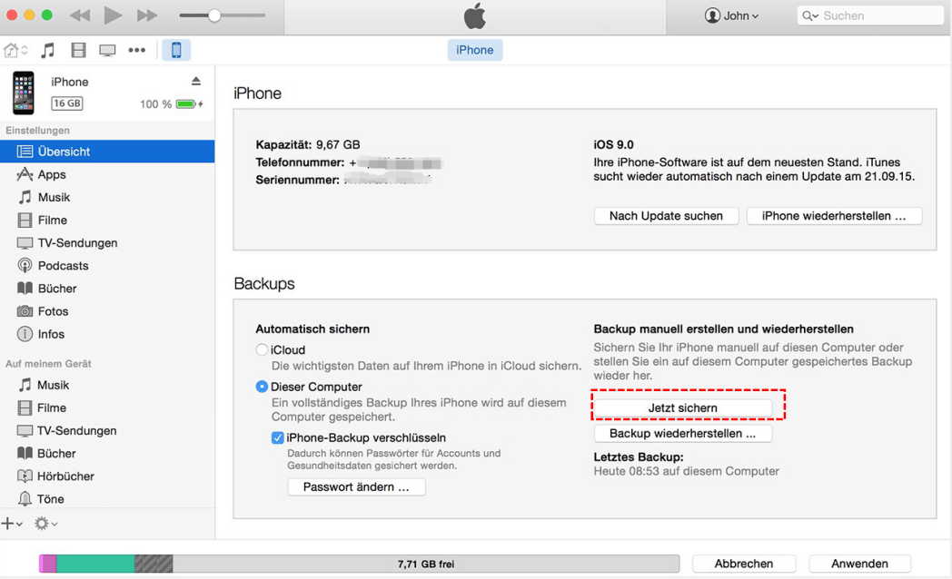
Task: Open the gear actions menu at bottom
Action: click(x=45, y=524)
